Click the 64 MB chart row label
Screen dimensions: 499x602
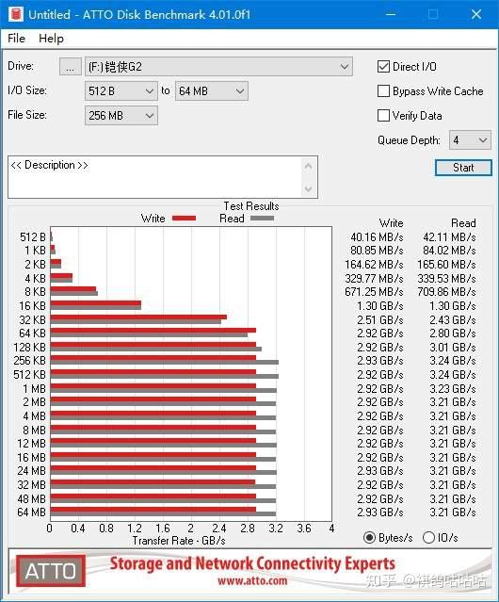(31, 513)
